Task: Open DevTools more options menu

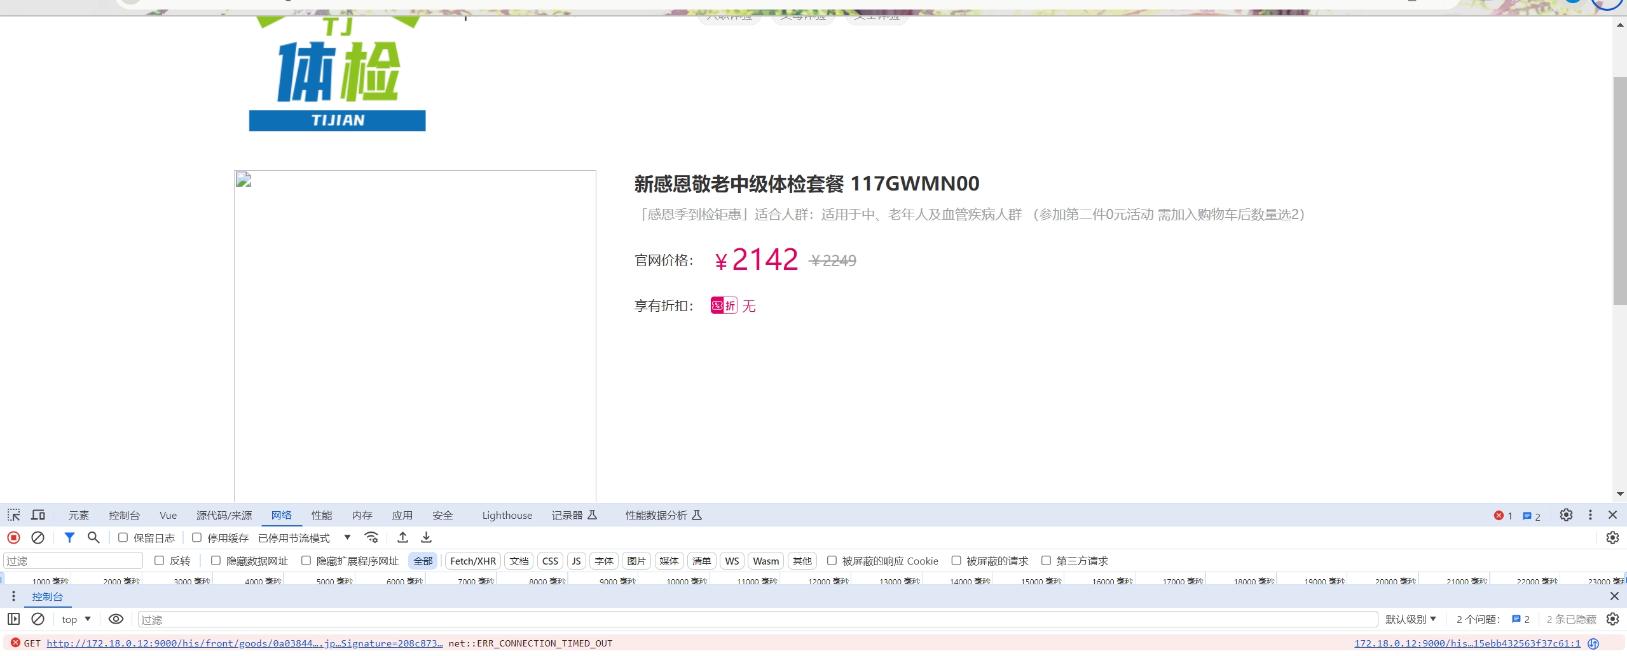Action: click(x=1590, y=515)
